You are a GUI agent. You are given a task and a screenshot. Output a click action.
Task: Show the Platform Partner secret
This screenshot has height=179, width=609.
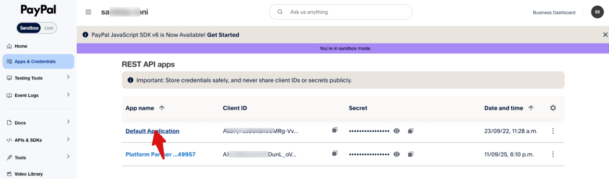pos(396,154)
